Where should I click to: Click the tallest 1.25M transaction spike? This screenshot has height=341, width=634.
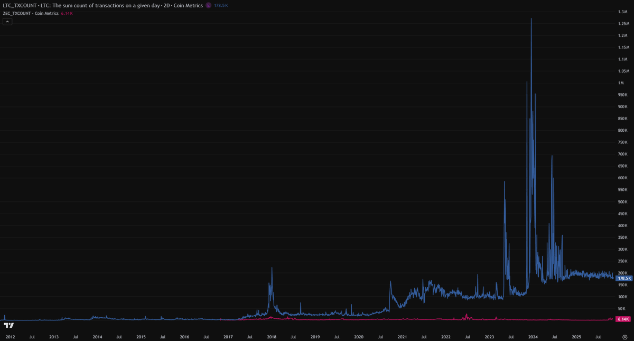[532, 18]
